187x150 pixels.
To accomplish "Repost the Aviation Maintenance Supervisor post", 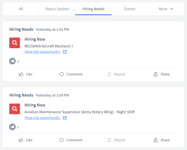I will tap(116, 140).
